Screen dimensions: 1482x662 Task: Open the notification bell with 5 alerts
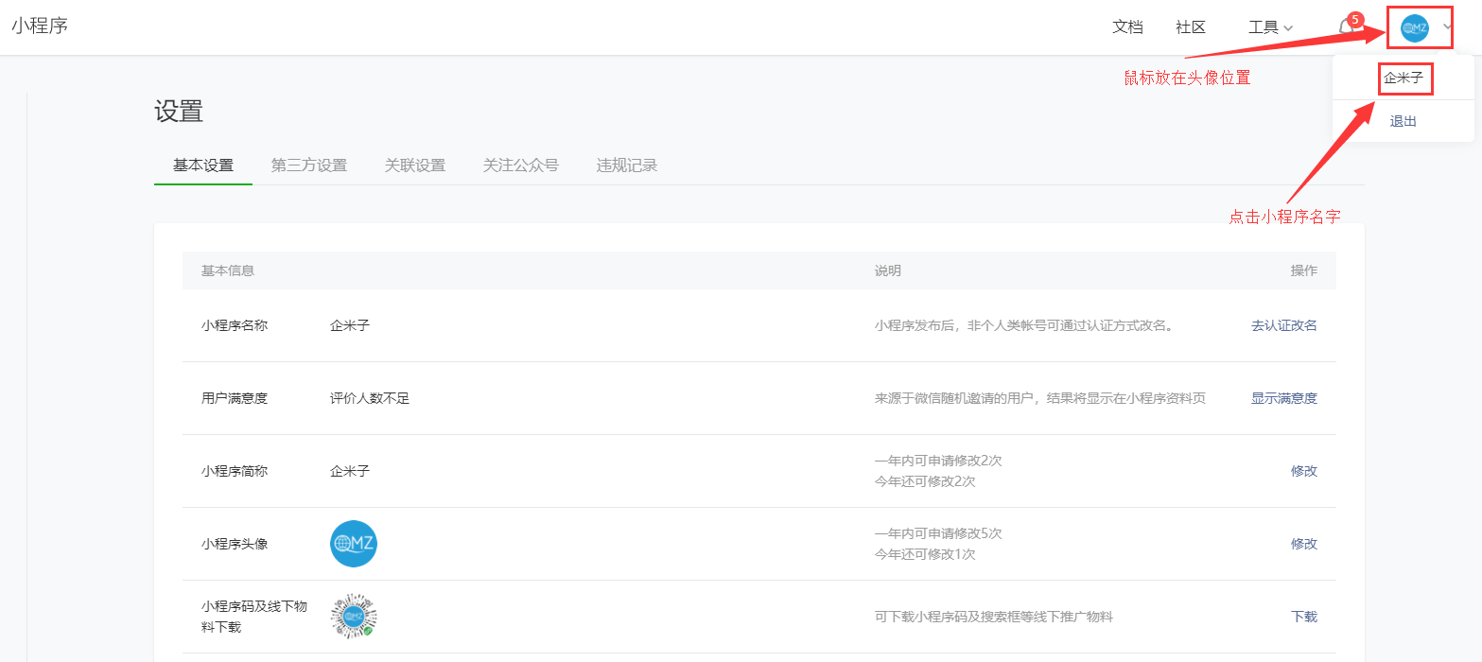click(x=1348, y=26)
